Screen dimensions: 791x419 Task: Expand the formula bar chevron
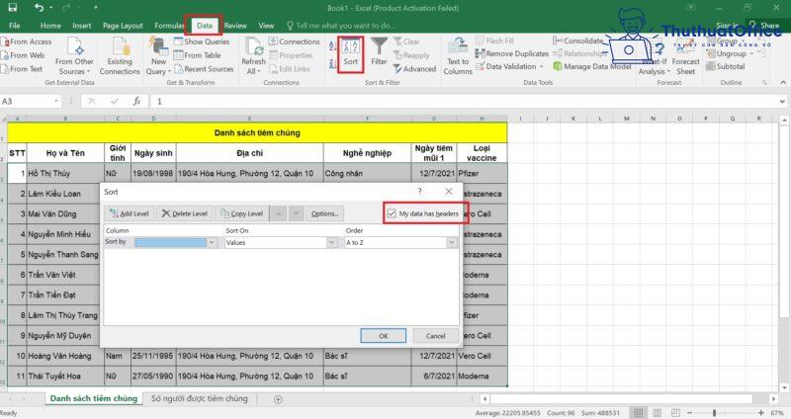(x=782, y=102)
